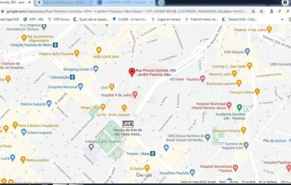Select the UBS Nossa Senhora do Brasil pin

[208, 137]
